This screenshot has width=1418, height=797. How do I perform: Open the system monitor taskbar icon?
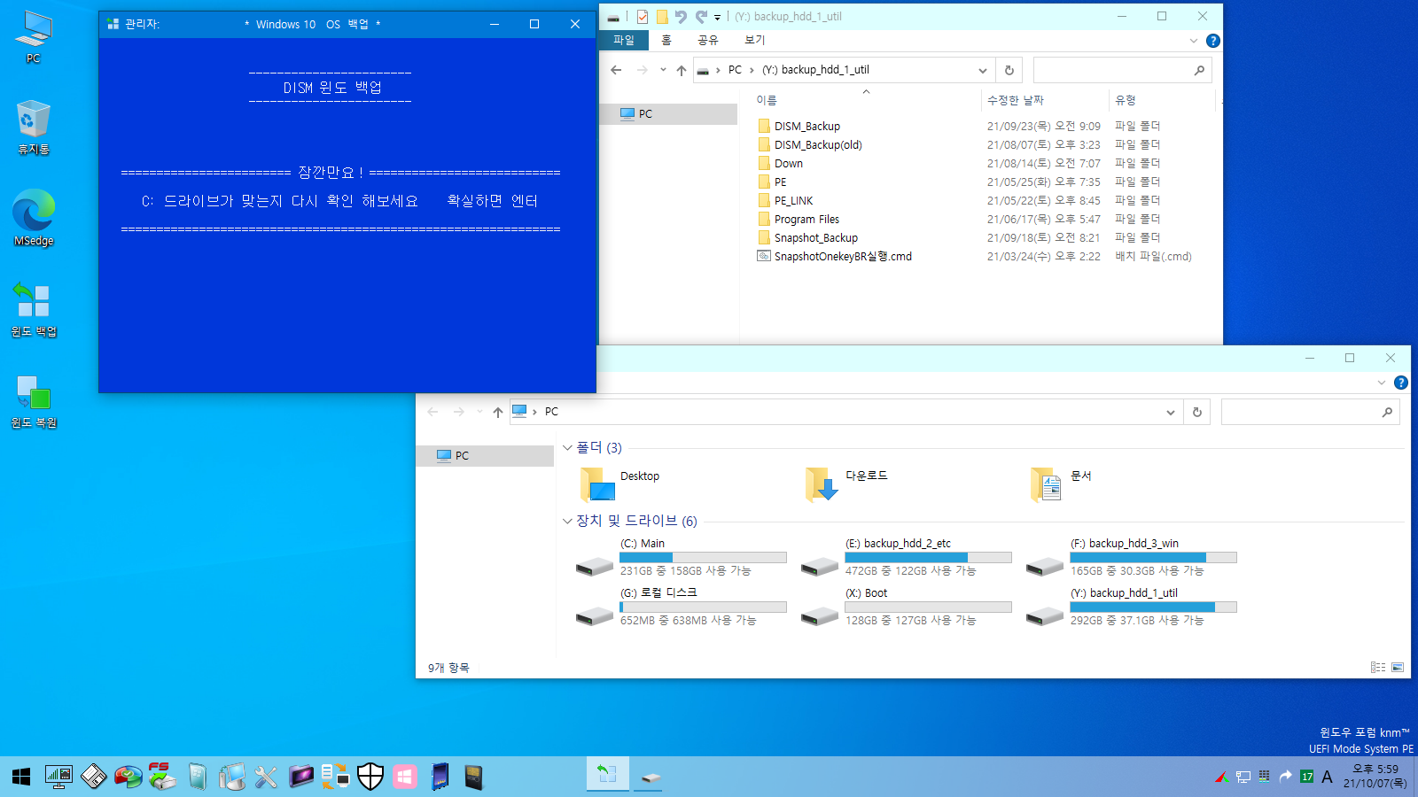(58, 777)
